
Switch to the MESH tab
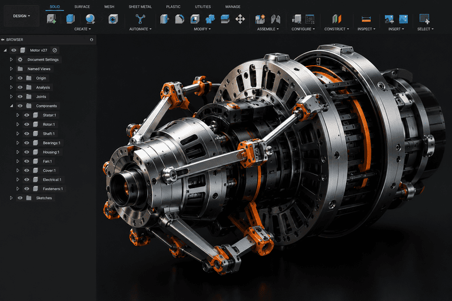click(109, 6)
